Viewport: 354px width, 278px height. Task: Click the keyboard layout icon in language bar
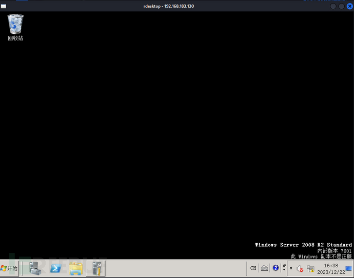pos(264,268)
